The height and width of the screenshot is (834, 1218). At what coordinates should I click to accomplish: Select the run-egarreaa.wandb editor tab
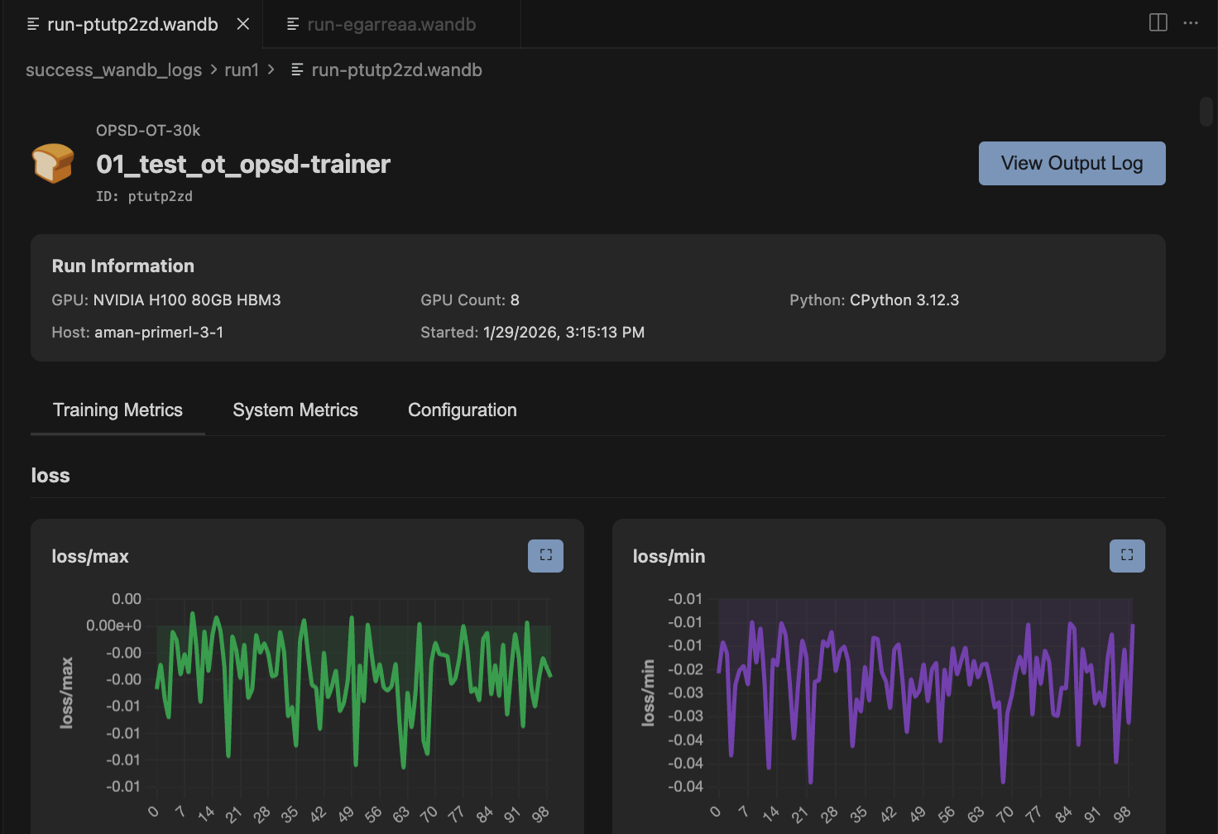[x=391, y=24]
